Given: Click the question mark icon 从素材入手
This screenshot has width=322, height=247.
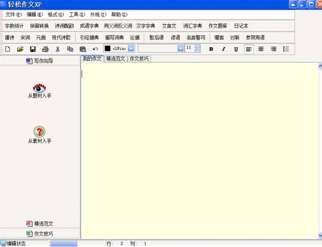Looking at the screenshot, I should [x=40, y=132].
